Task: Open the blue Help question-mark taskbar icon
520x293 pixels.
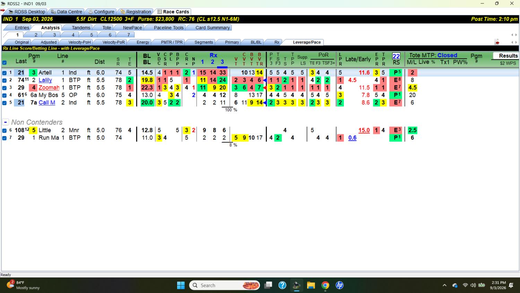Action: click(x=283, y=285)
